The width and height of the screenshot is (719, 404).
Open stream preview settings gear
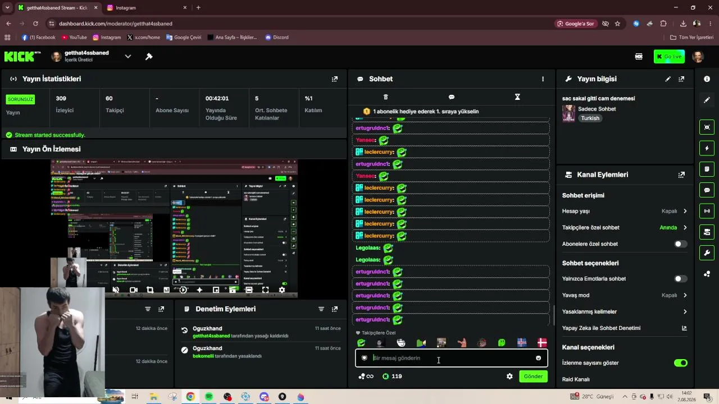pyautogui.click(x=282, y=290)
